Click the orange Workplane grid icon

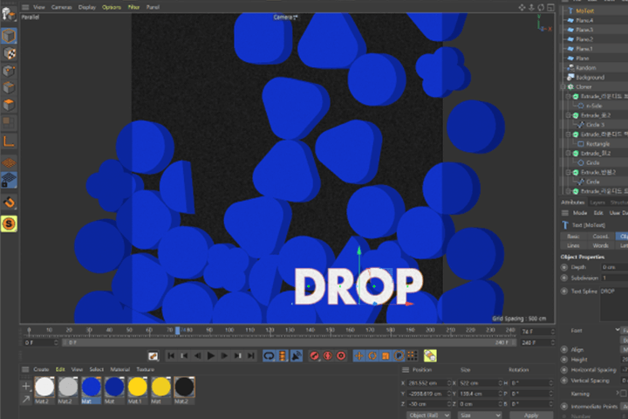click(x=9, y=162)
